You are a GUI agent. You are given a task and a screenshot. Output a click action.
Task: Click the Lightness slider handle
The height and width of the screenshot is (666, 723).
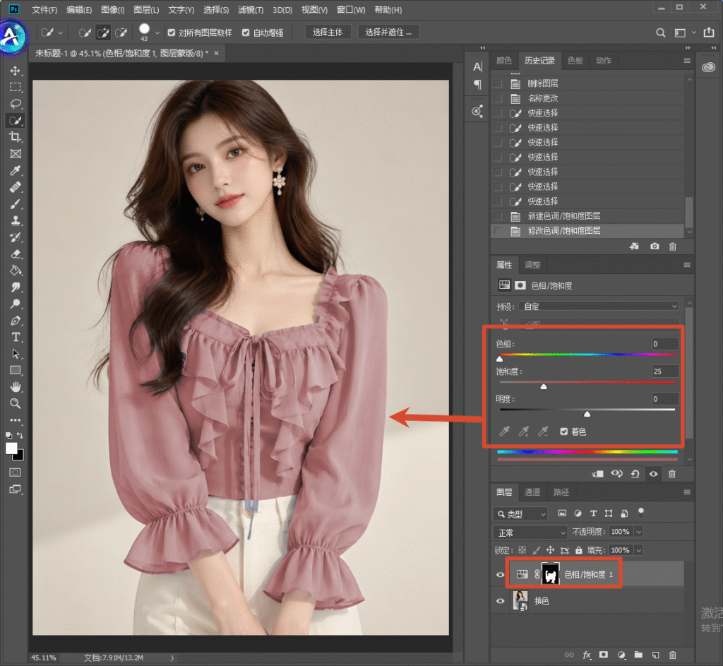pyautogui.click(x=587, y=414)
